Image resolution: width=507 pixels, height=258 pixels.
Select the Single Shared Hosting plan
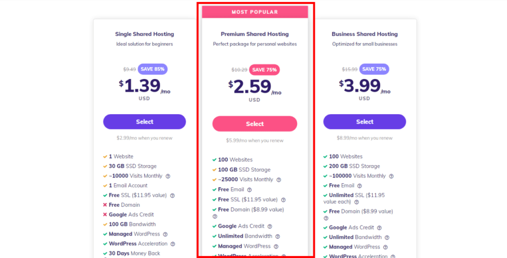click(145, 122)
